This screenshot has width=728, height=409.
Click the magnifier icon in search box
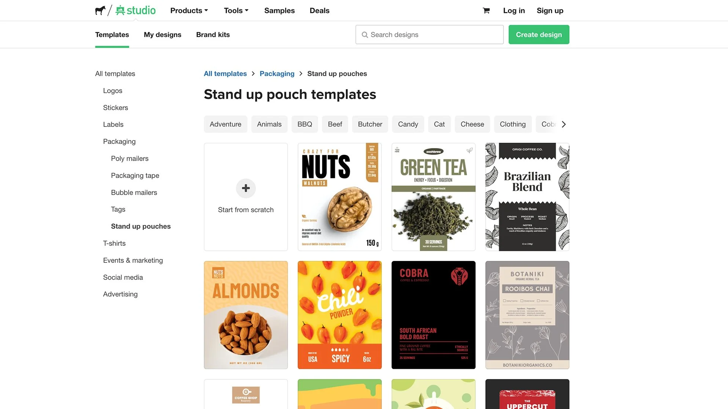(x=365, y=35)
